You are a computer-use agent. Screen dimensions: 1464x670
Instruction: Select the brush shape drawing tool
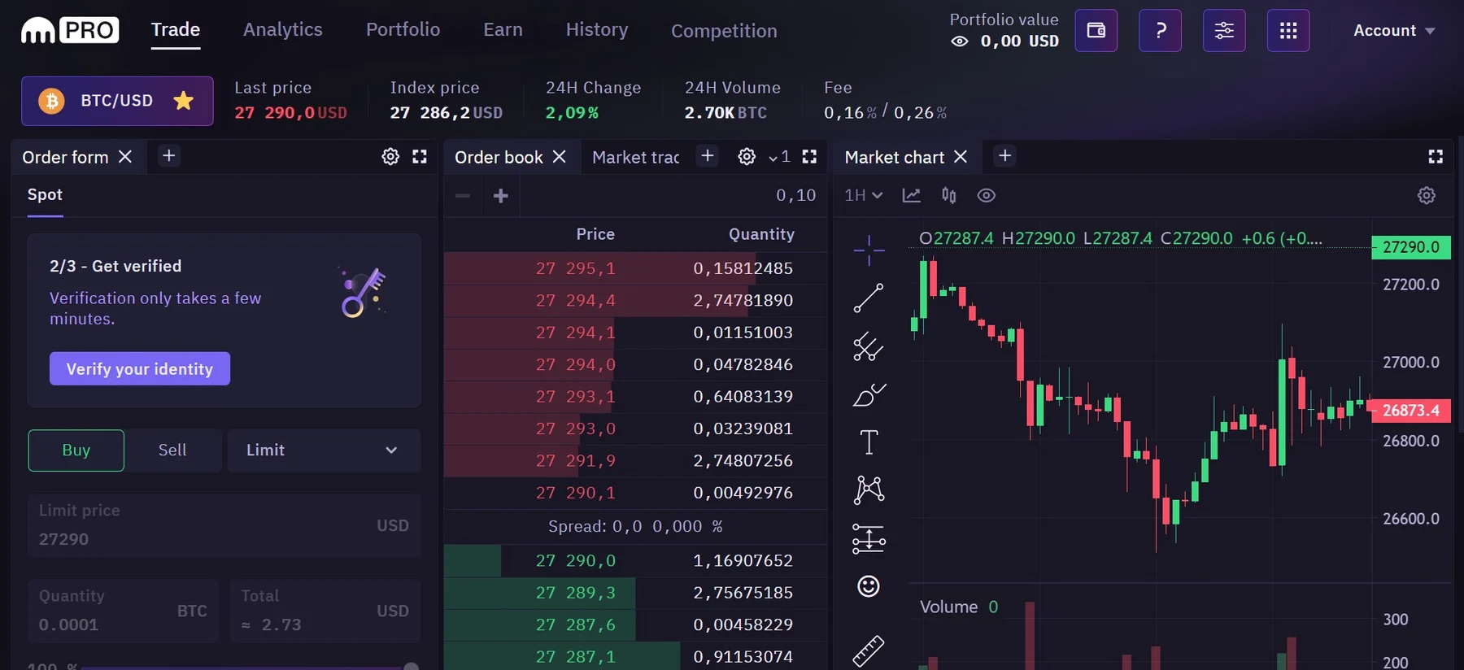869,394
